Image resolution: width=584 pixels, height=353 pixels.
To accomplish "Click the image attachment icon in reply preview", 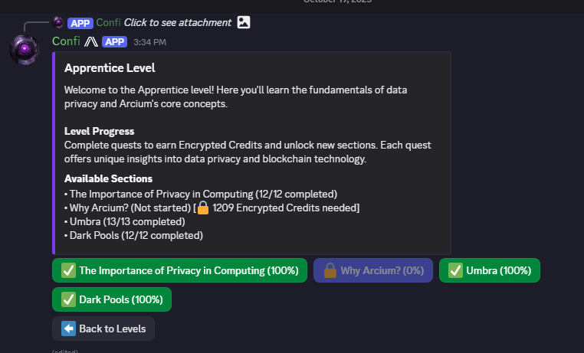I will click(244, 22).
